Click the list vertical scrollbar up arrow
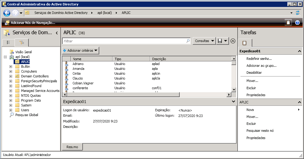Image resolution: width=304 pixels, height=159 pixels. coord(234,58)
